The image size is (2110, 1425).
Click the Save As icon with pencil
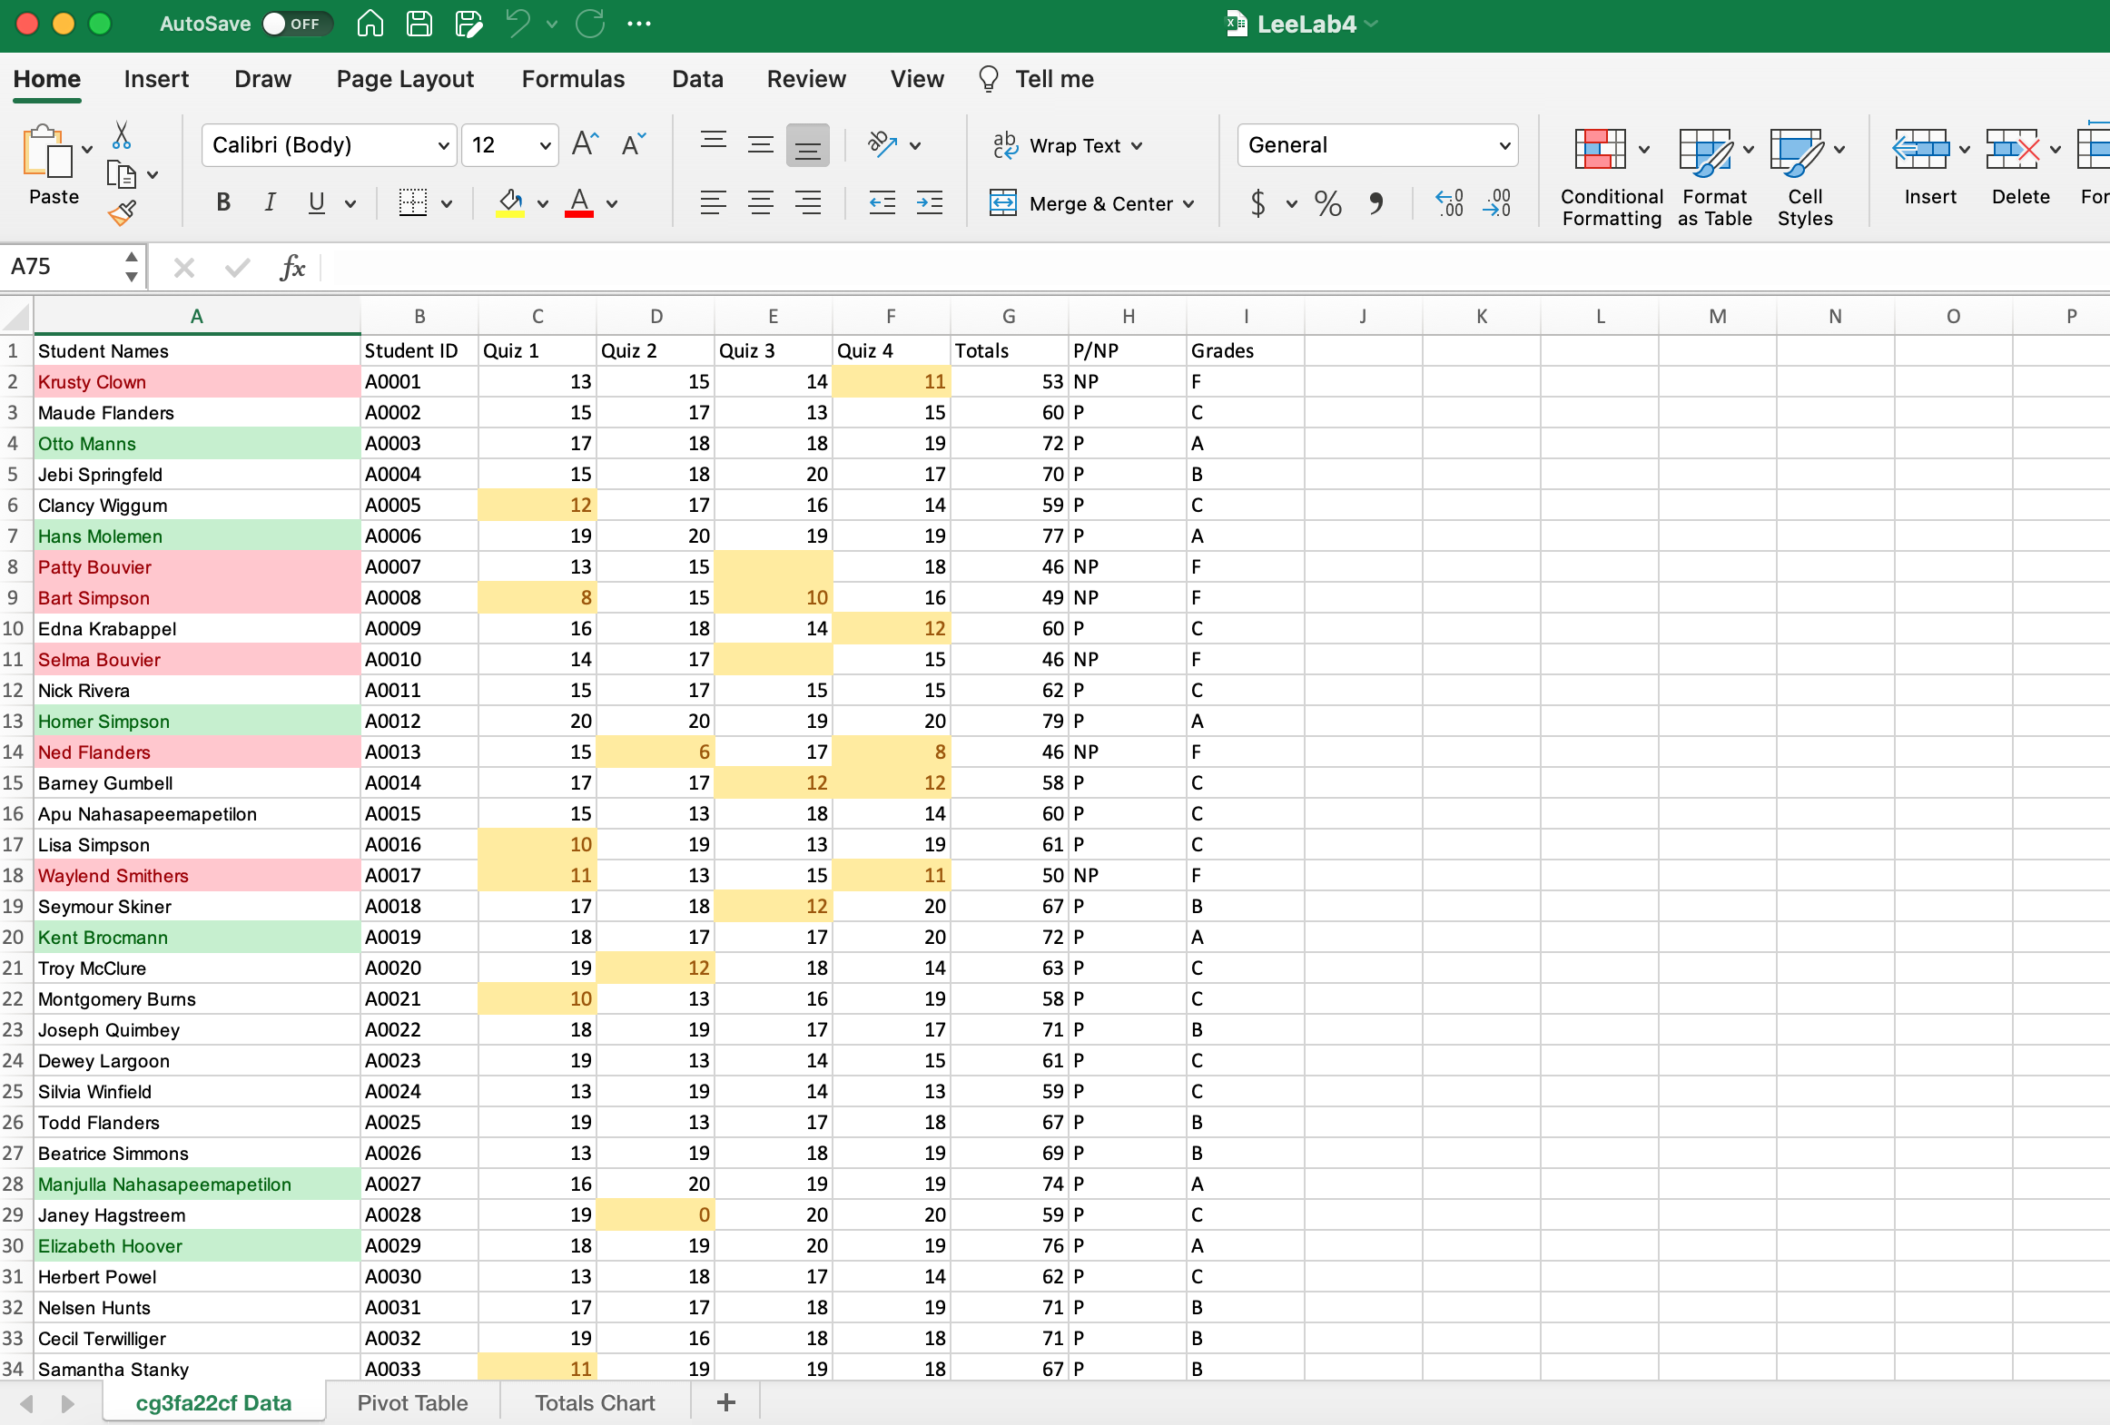[469, 24]
